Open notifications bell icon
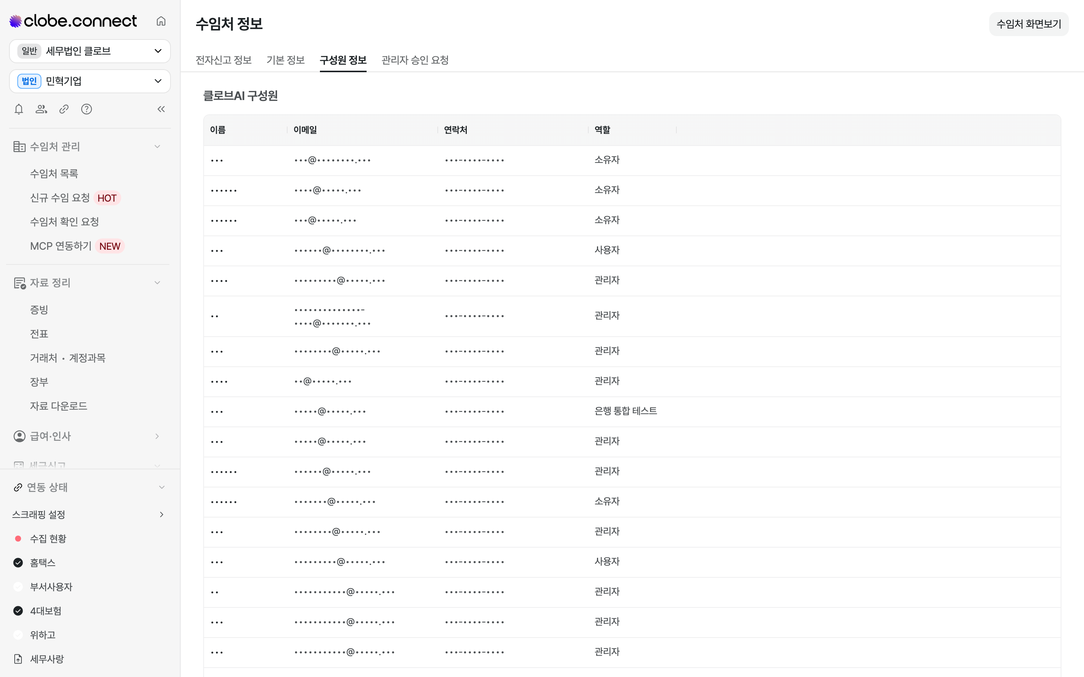This screenshot has height=677, width=1084. pos(19,109)
